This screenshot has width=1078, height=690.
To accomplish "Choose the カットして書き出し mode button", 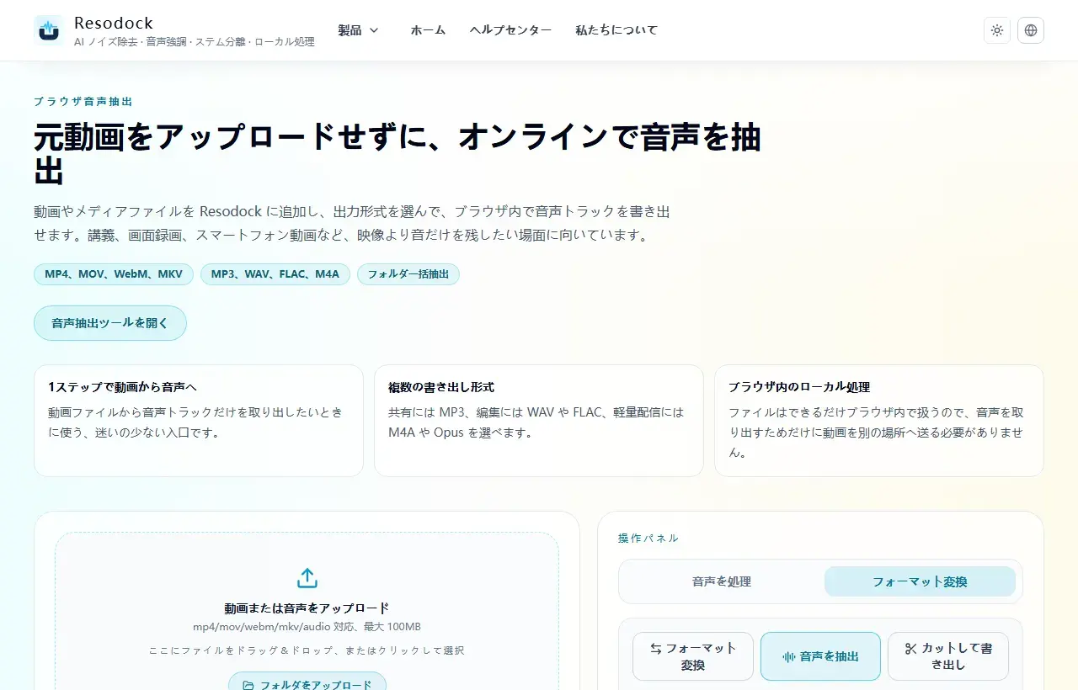I will [x=948, y=656].
